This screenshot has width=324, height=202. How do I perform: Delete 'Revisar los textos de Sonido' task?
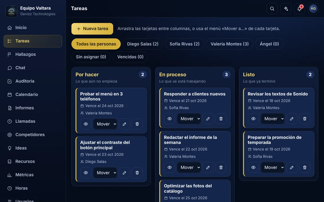pos(305,119)
